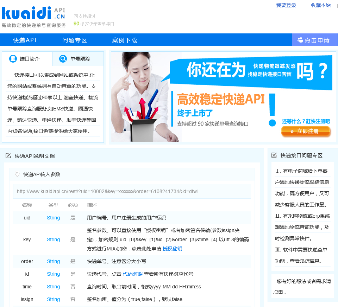Open the 快递API menu item
This screenshot has height=307, width=338.
pyautogui.click(x=25, y=40)
